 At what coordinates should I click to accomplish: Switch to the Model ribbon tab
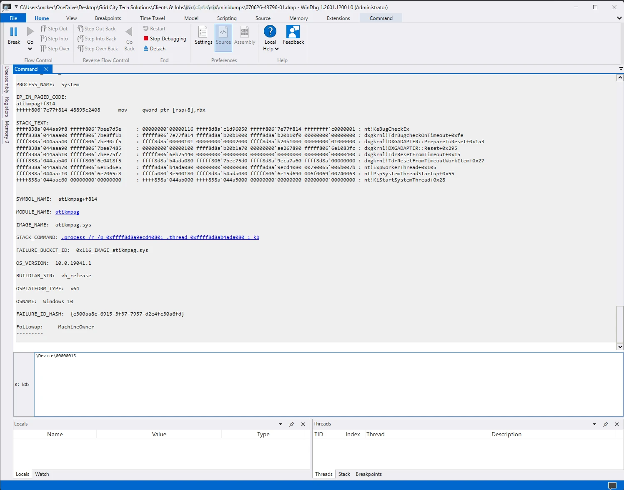(191, 18)
